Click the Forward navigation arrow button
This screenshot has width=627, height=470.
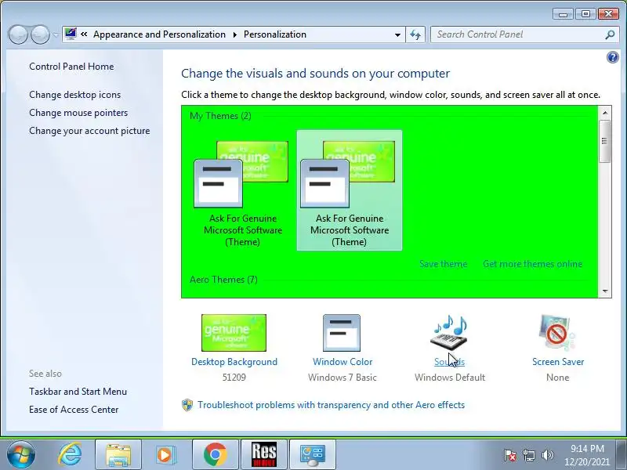(40, 34)
